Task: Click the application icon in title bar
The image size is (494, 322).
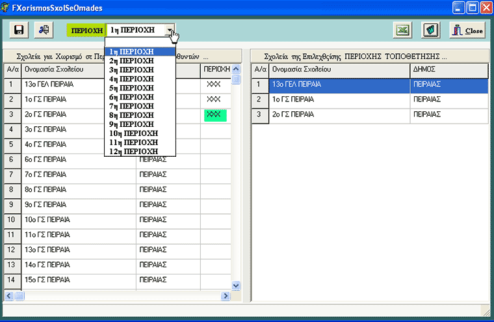Action: pos(6,7)
